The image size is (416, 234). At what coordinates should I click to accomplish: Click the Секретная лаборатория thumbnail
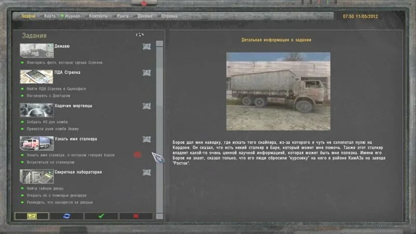coord(36,176)
